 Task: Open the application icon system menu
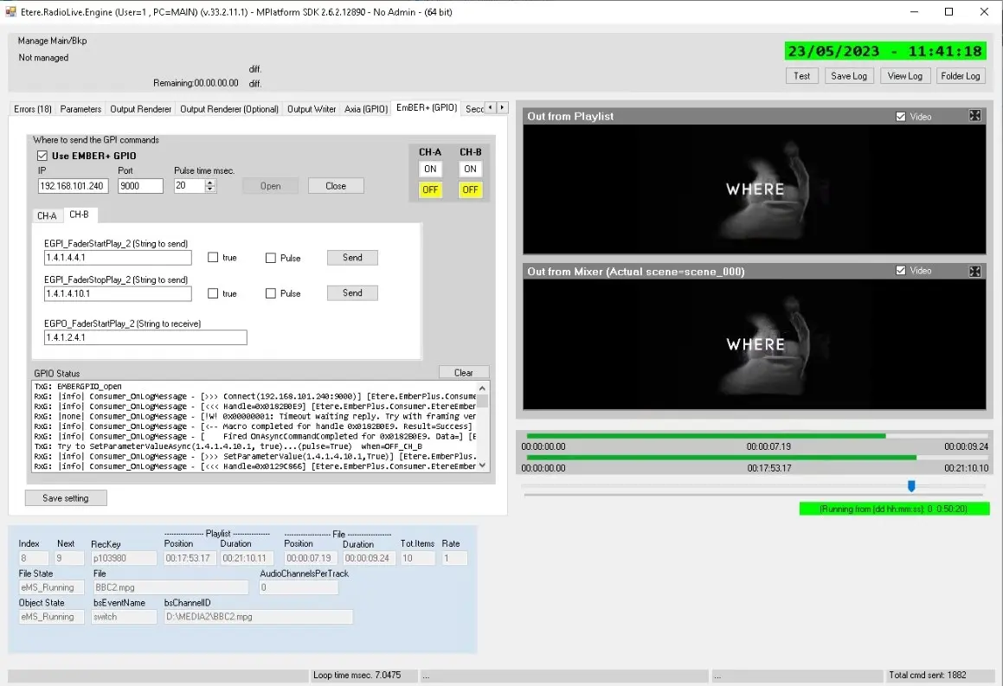[11, 12]
